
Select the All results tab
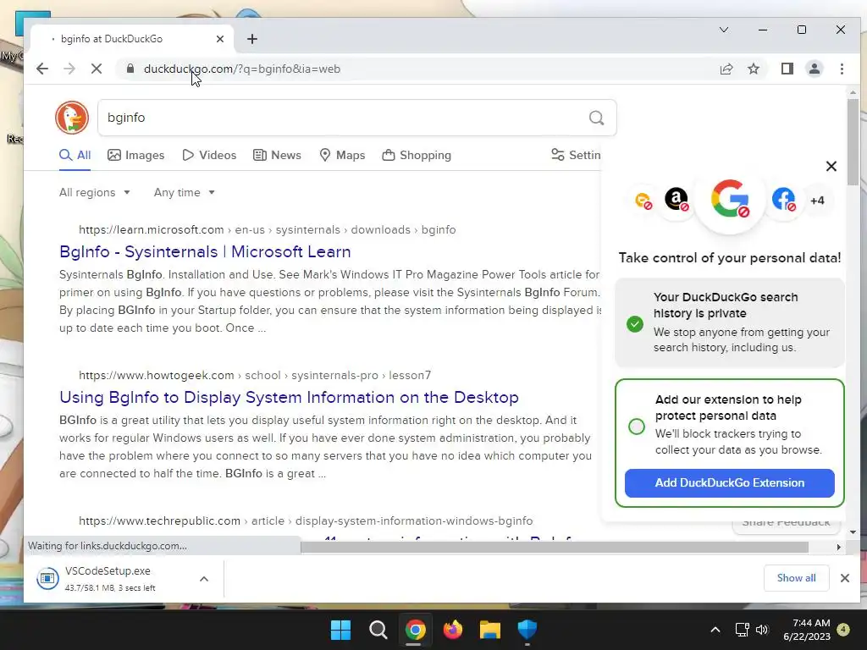(x=75, y=156)
